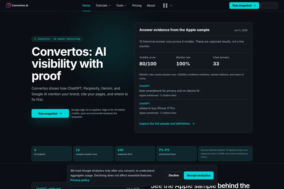Open the Privacy policy link
This screenshot has height=189, width=284.
pos(80,180)
